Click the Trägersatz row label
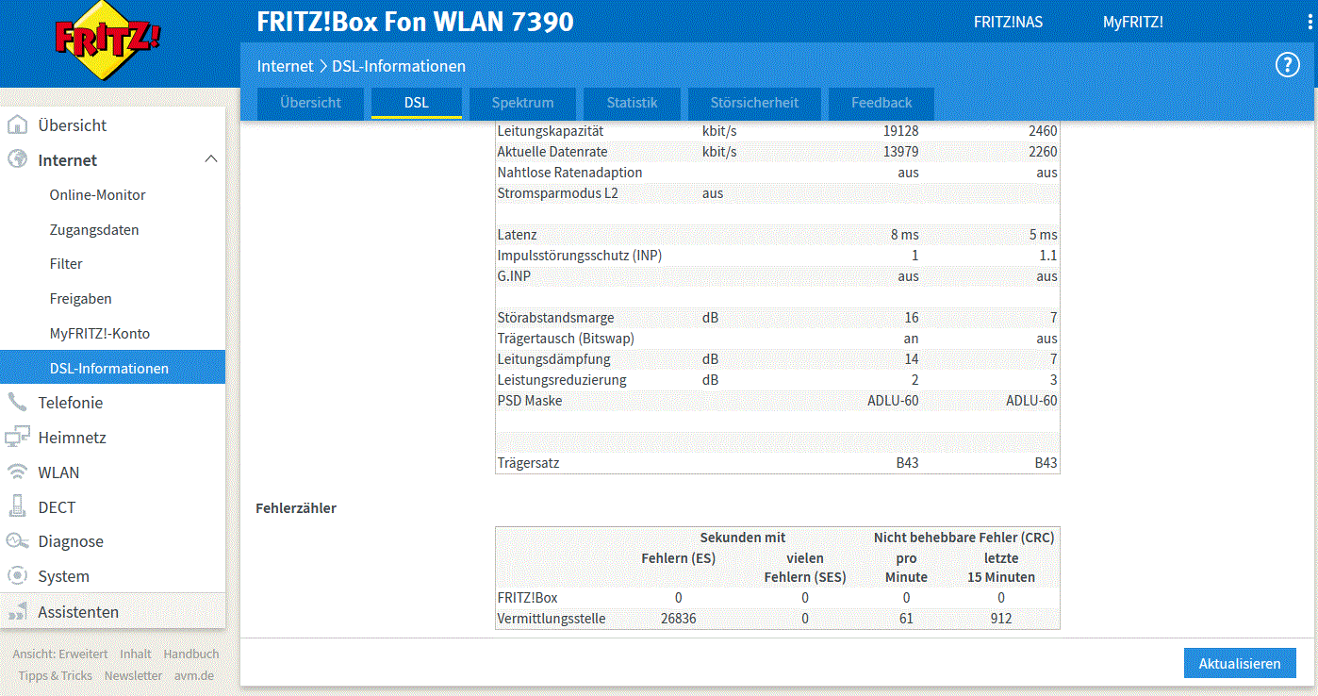 (528, 463)
